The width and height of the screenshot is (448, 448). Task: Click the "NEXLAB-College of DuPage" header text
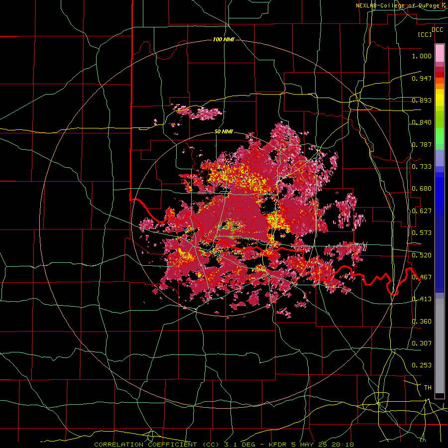[398, 5]
